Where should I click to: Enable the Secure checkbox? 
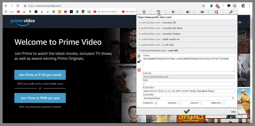200,103
